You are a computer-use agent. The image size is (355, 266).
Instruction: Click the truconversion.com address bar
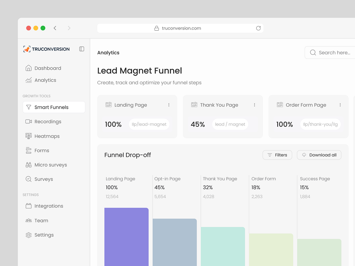[180, 28]
